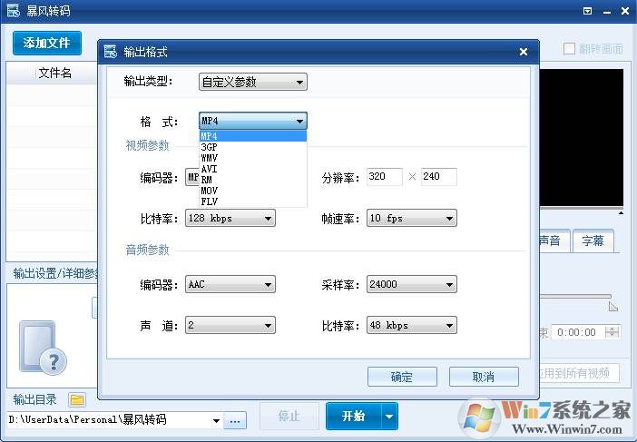Click the 开始 button
The width and height of the screenshot is (637, 442).
pos(354,417)
